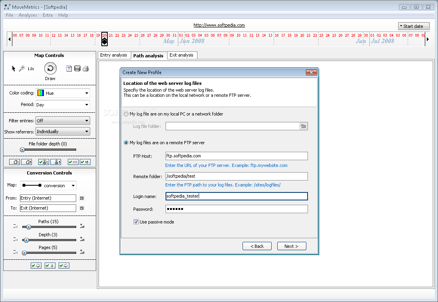Open the File menu
This screenshot has height=302, width=438.
click(x=10, y=15)
